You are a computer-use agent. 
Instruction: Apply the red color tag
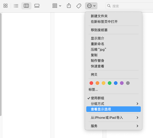[91, 83]
